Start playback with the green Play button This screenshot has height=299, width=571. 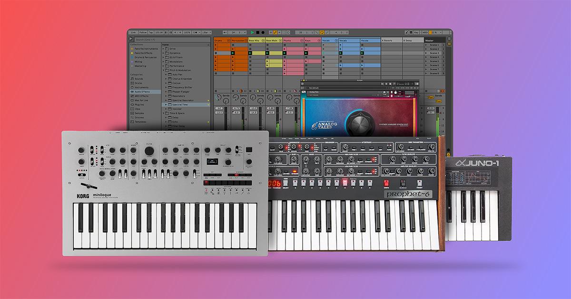252,32
